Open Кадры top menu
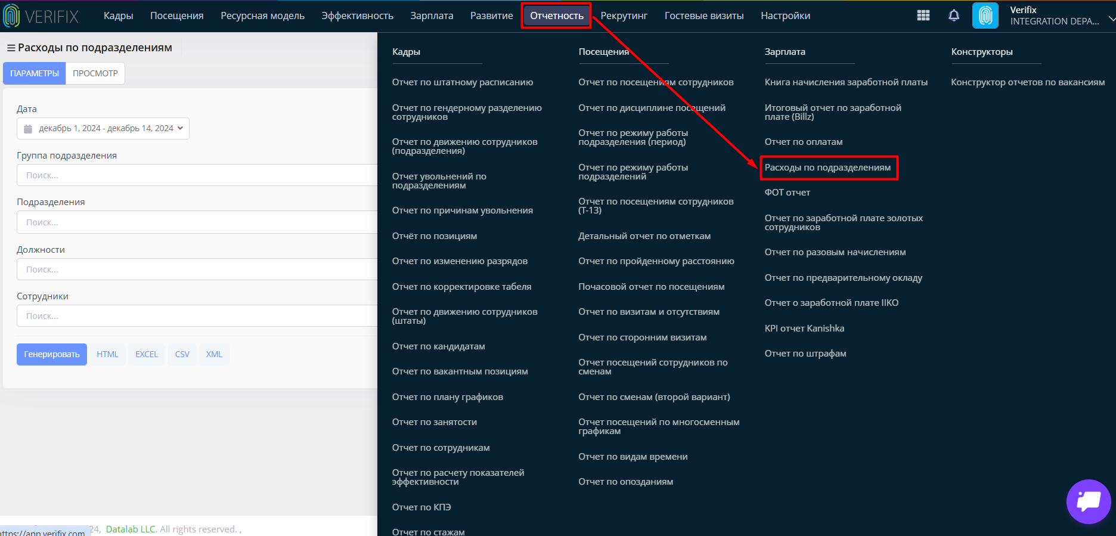 (x=118, y=16)
